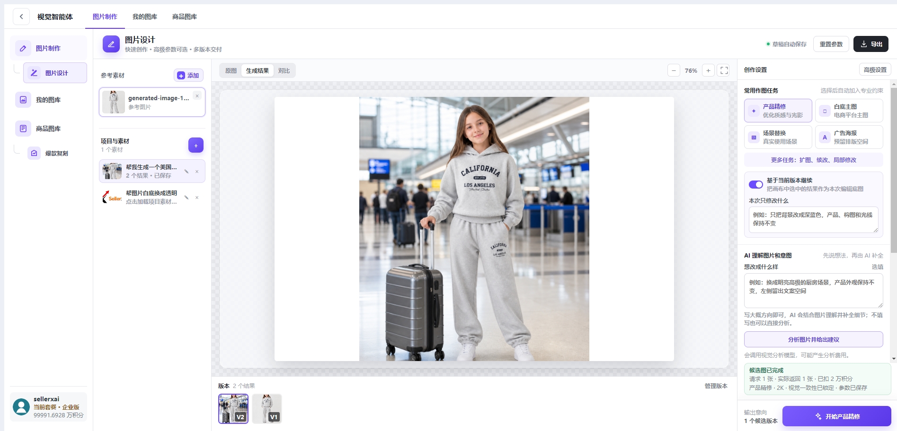The height and width of the screenshot is (431, 897).
Task: Open the 高级设置 panel
Action: coord(875,69)
